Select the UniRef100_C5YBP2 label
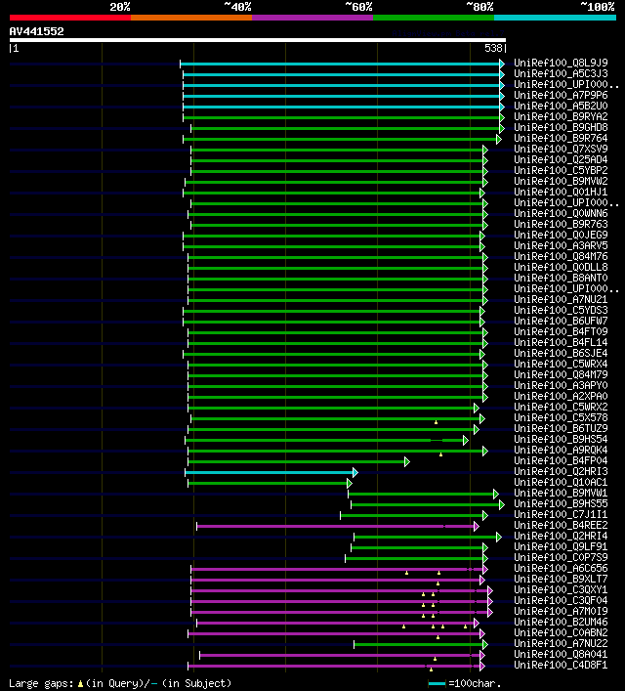Viewport: 625px width, 691px height. pos(561,170)
